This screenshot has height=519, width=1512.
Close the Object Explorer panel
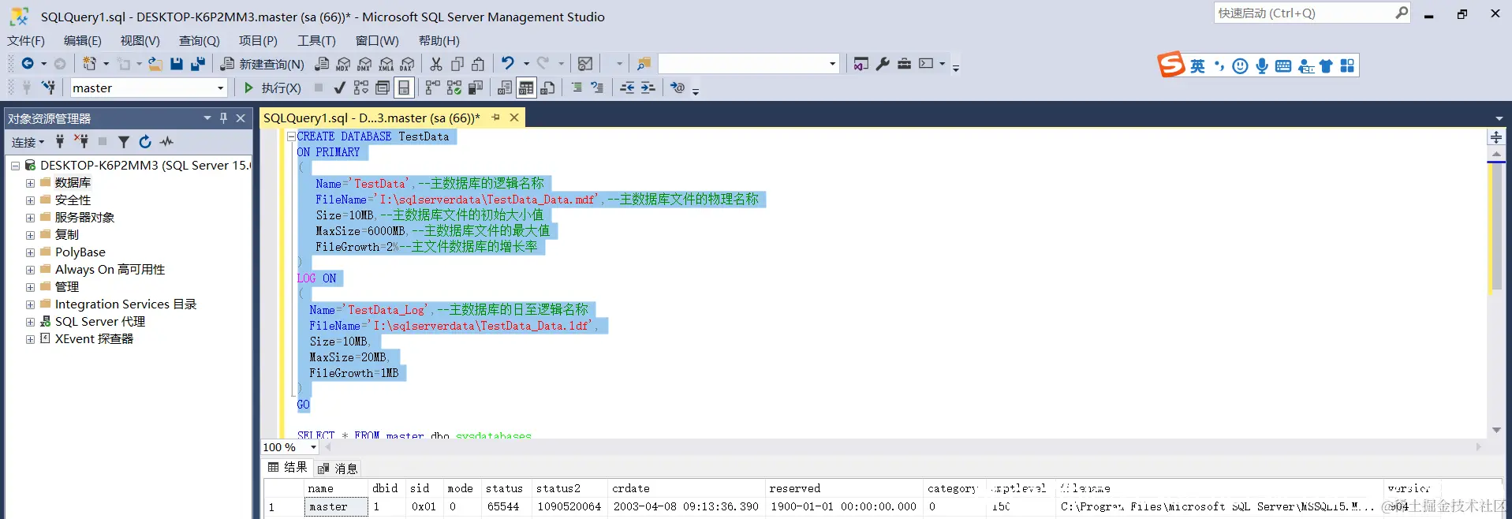tap(241, 118)
